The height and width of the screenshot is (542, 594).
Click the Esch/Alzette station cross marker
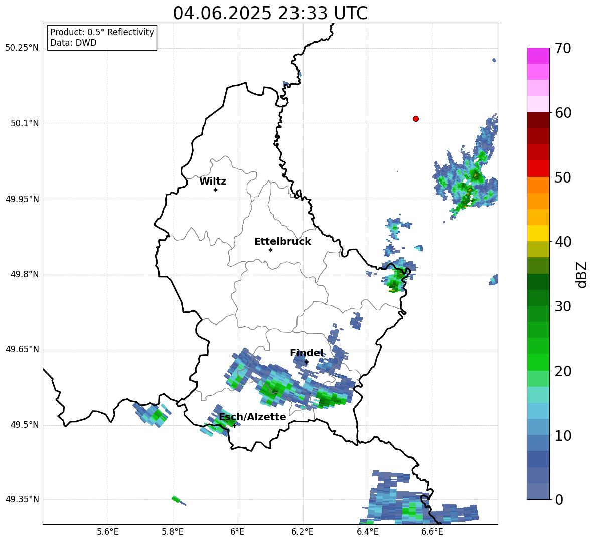point(234,425)
